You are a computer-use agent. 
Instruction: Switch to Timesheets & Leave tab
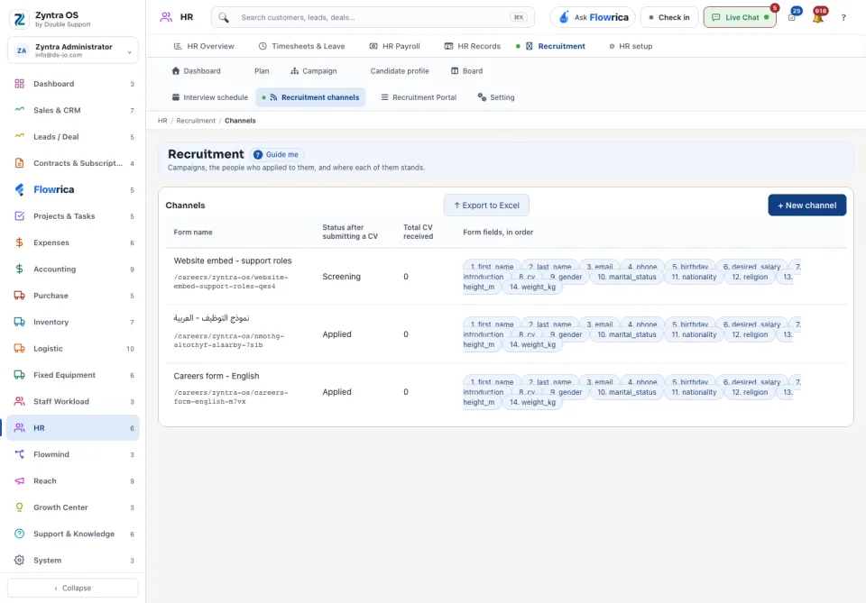(x=301, y=46)
